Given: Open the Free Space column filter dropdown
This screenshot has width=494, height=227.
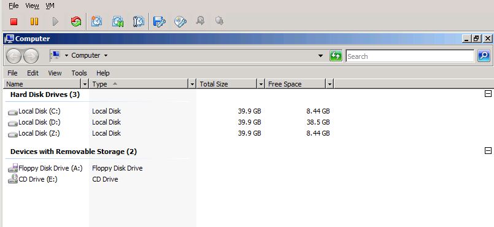Looking at the screenshot, I should 330,84.
